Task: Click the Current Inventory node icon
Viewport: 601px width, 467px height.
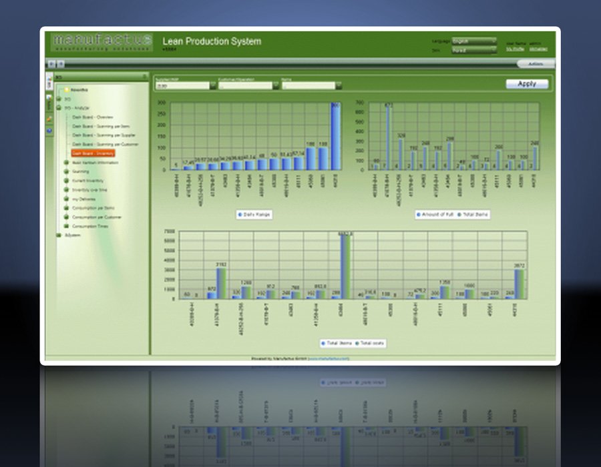Action: tap(66, 181)
